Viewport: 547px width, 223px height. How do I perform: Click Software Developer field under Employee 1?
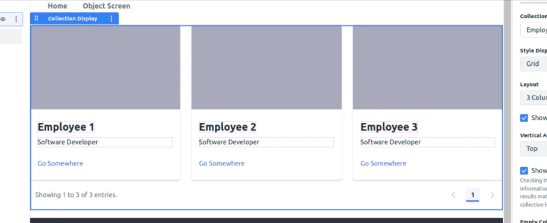105,142
